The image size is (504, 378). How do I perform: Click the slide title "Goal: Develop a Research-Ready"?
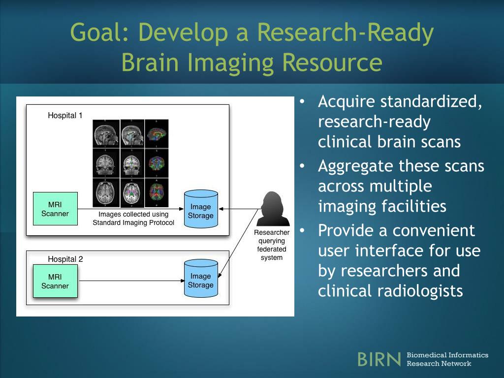(x=252, y=32)
